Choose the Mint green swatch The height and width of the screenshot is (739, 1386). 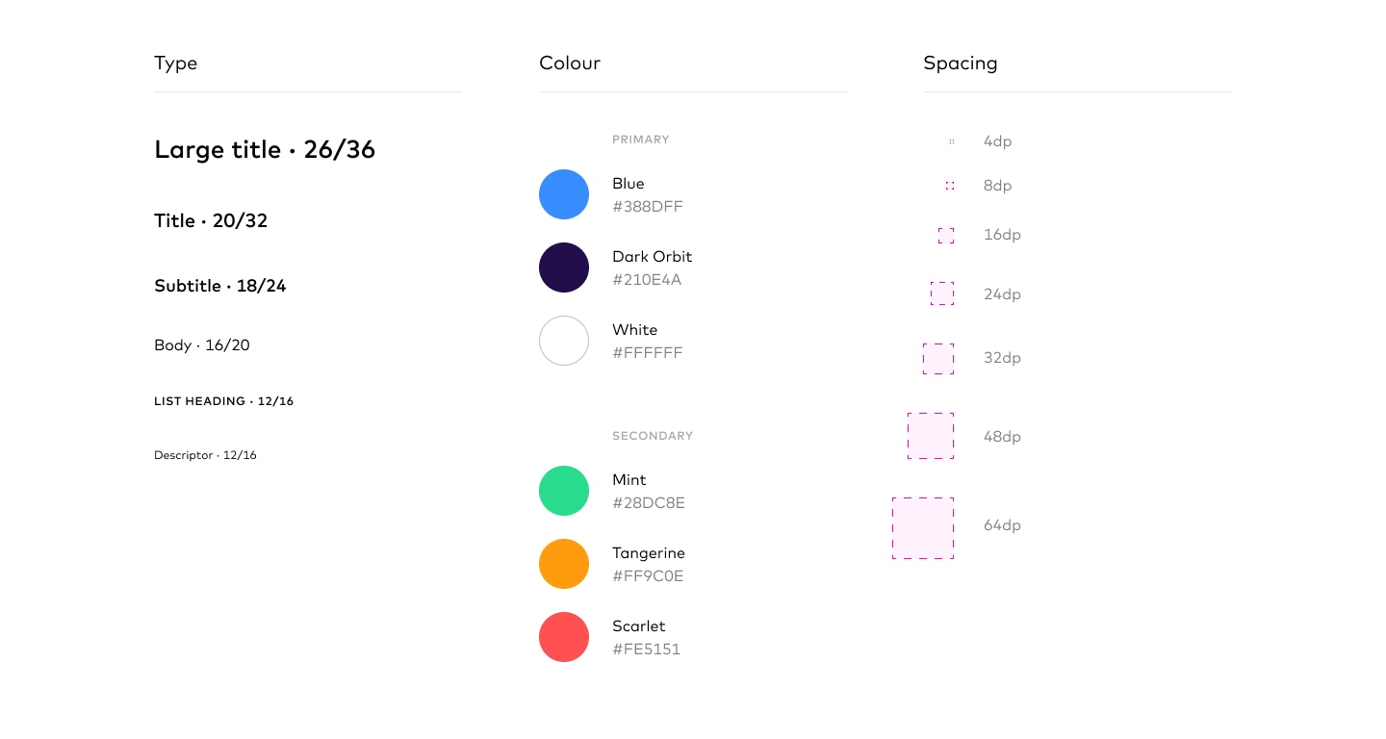tap(564, 491)
